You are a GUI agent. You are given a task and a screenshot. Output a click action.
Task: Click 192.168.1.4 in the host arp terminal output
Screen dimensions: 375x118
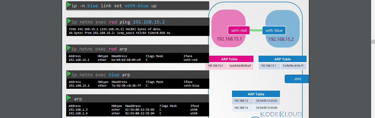pyautogui.click(x=78, y=113)
